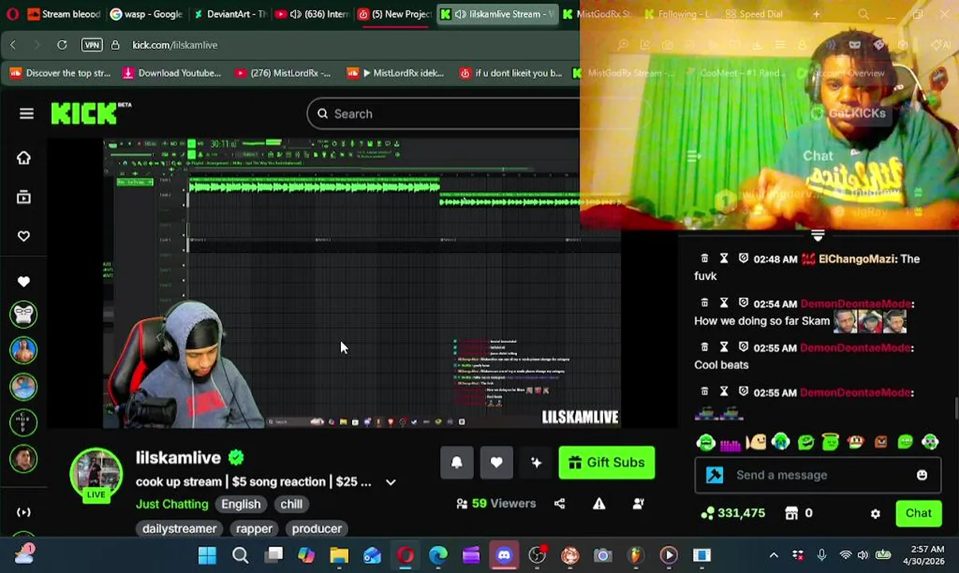Pick the green headphones emote from quick emotes
This screenshot has height=573, width=959.
(705, 442)
